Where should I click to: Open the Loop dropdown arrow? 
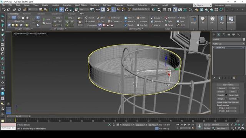click(61, 18)
